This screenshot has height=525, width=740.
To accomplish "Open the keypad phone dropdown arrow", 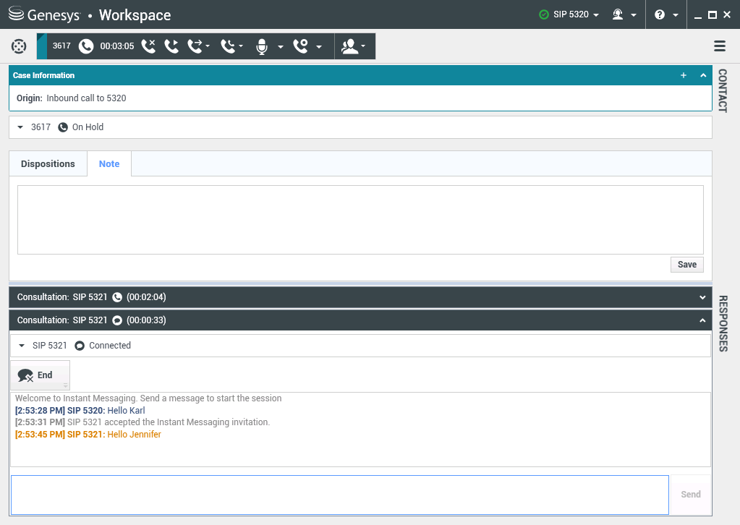I will [x=319, y=47].
